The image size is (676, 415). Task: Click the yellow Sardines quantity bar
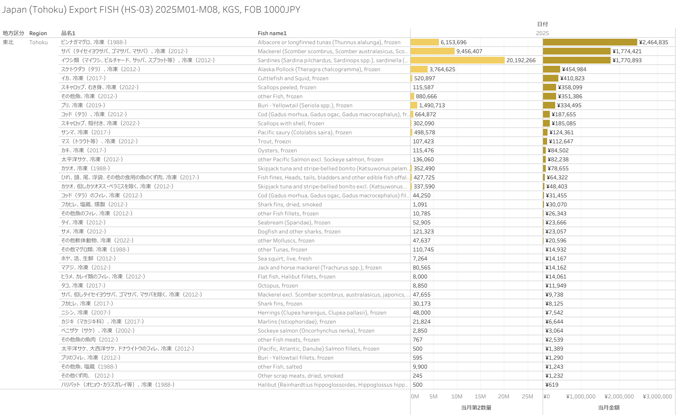(457, 60)
